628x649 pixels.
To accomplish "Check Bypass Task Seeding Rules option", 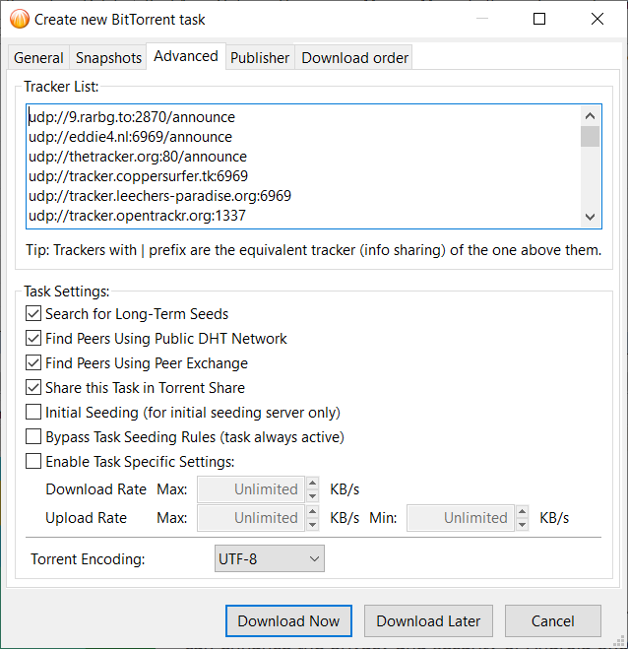I will [34, 437].
